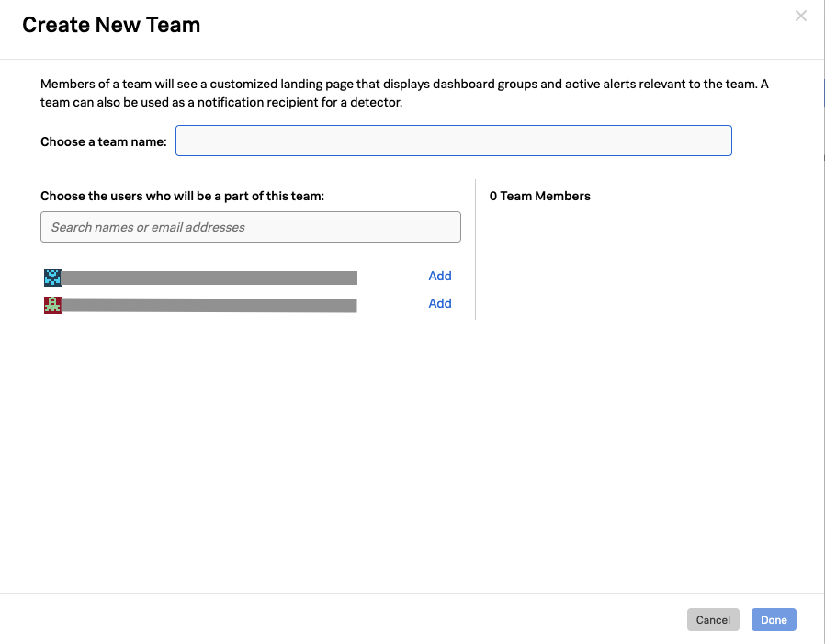Click the blue pixelated avatar in the user list
Viewport: 825px width, 644px height.
click(52, 276)
